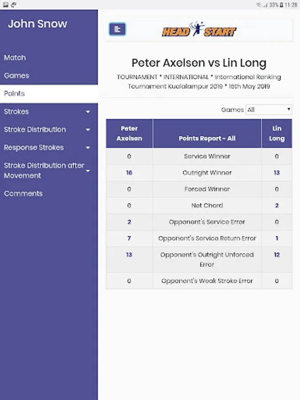Viewport: 300px width, 400px height.
Task: Click Lin Long's 13 Outright Winner count
Action: coord(276,173)
